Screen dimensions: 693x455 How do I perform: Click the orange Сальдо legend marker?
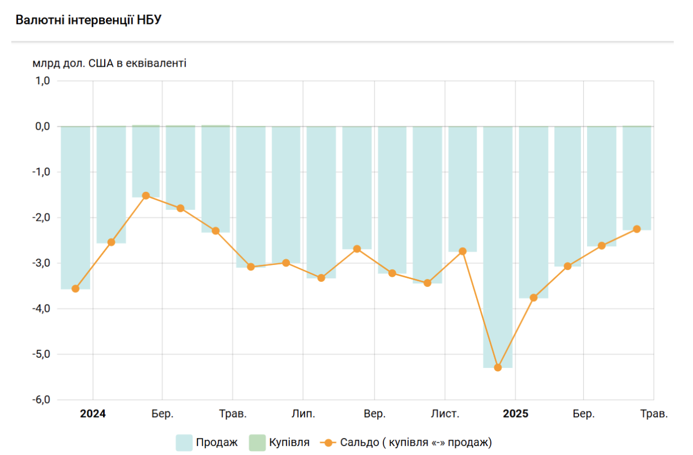(328, 443)
